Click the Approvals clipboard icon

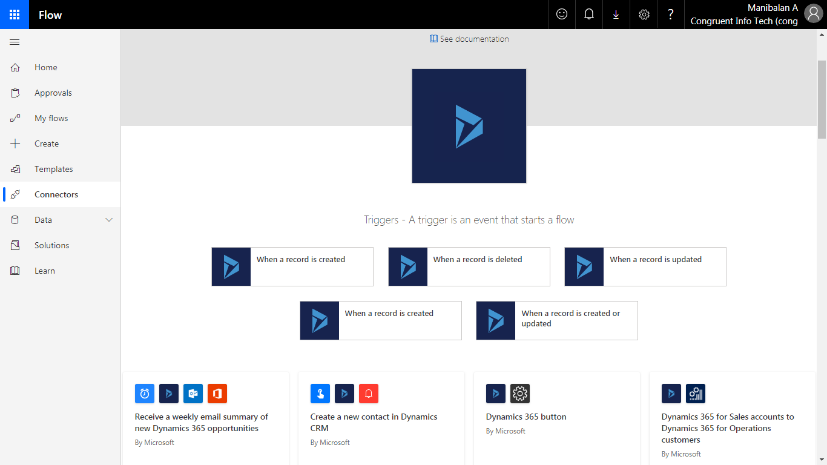pyautogui.click(x=15, y=93)
